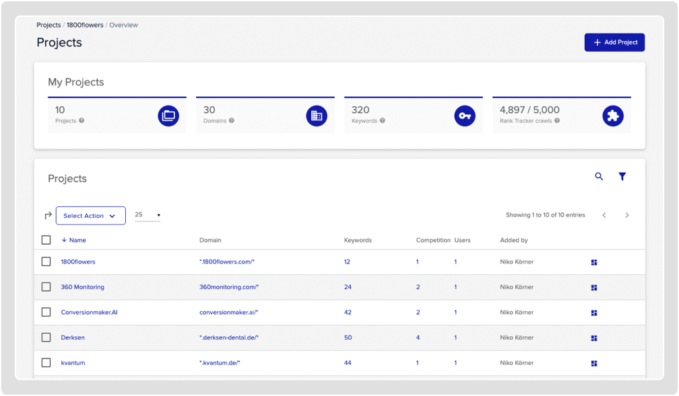679x396 pixels.
Task: Expand the Select Action dropdown
Action: (90, 216)
